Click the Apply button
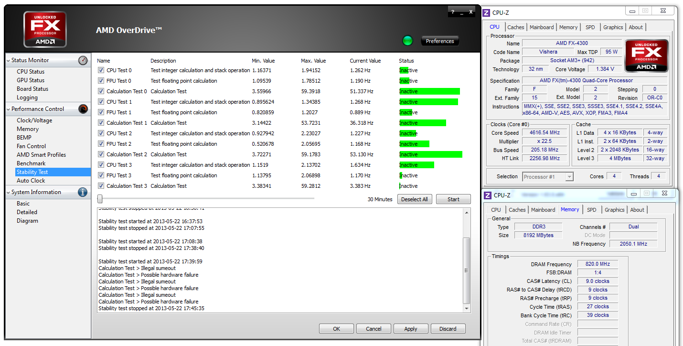This screenshot has width=683, height=346. pos(411,329)
